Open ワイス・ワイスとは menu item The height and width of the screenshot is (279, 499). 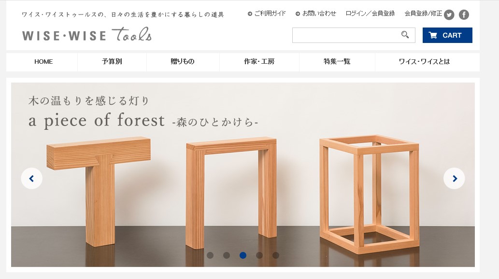424,62
